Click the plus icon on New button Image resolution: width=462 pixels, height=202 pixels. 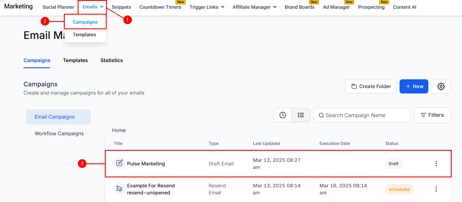[x=408, y=86]
